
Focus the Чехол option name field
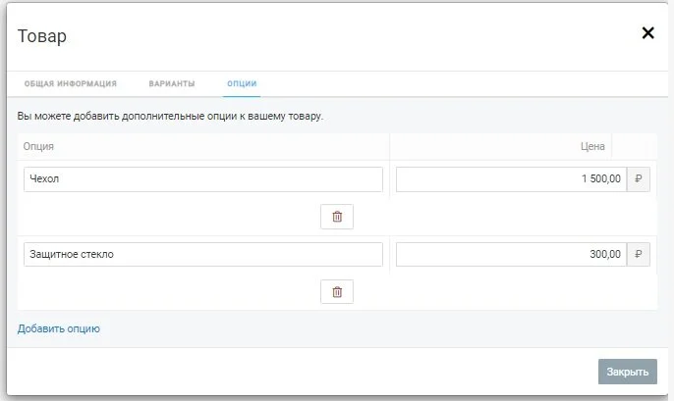click(x=203, y=179)
